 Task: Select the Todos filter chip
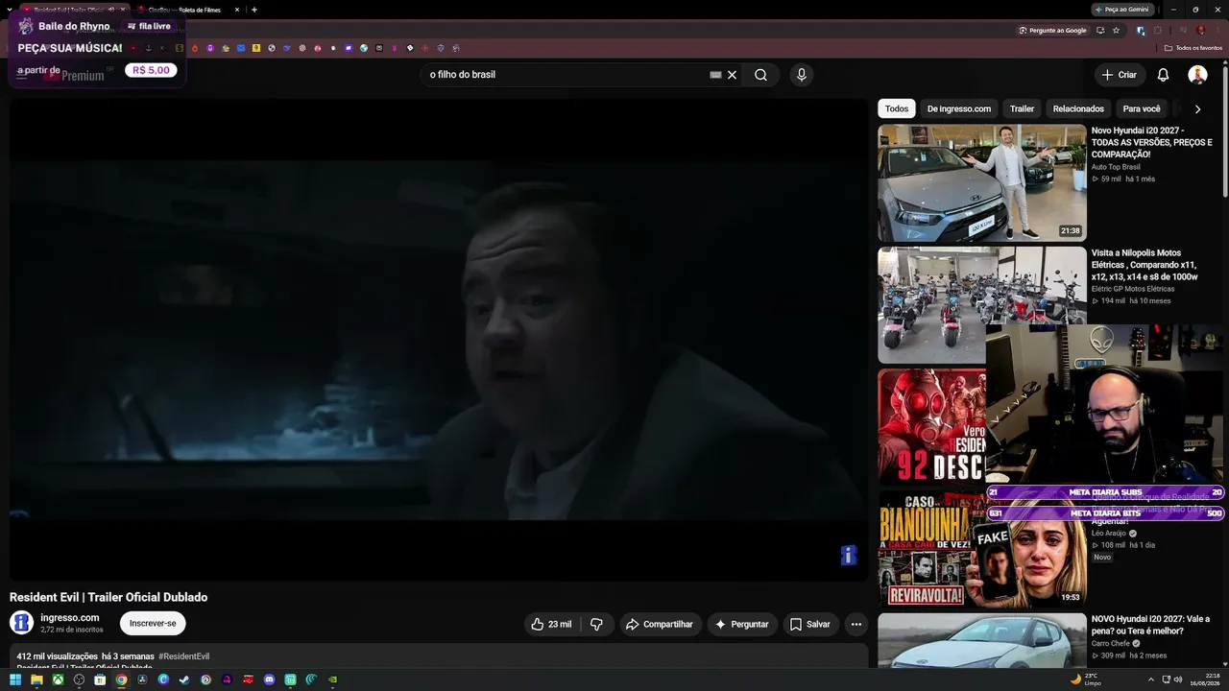tap(897, 108)
